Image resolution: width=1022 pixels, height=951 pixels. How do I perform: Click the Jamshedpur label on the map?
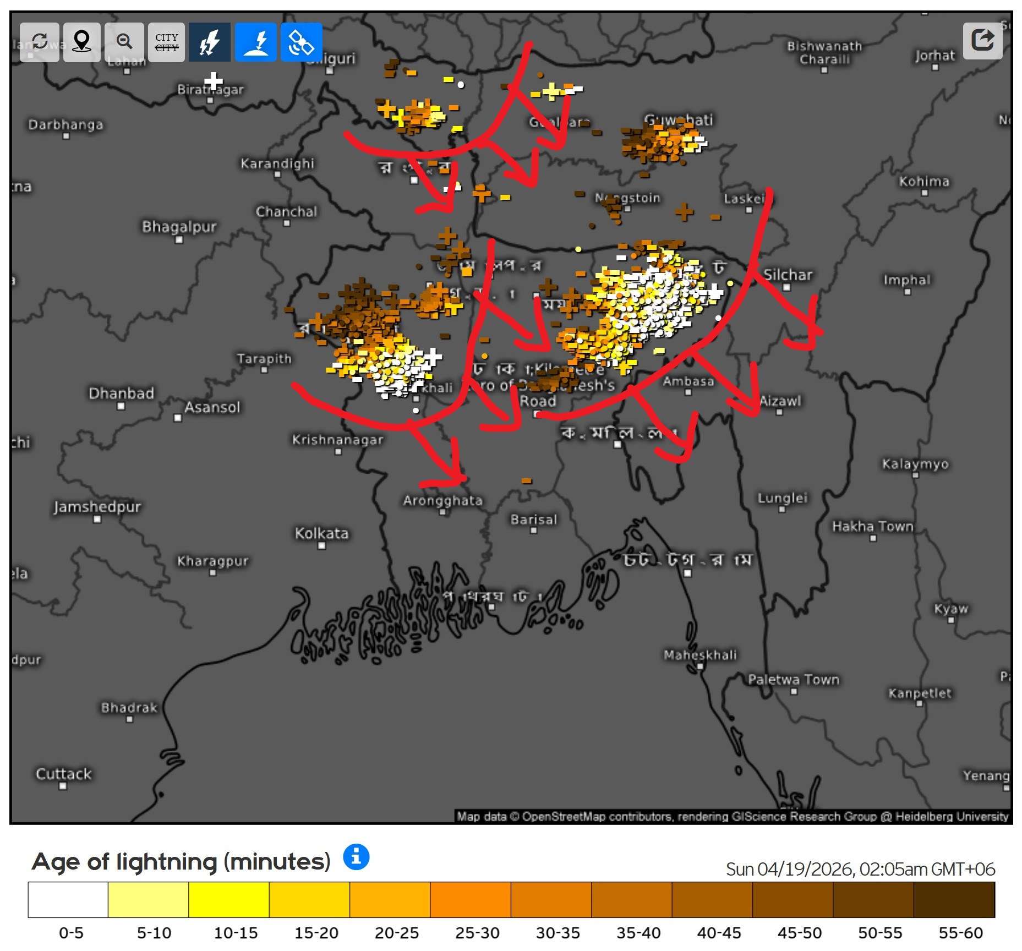tap(97, 506)
